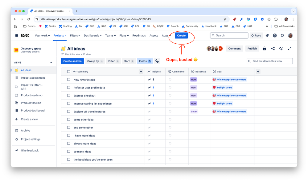This screenshot has width=308, height=181.
Task: Open new browser tab with plus
Action: 76,11
